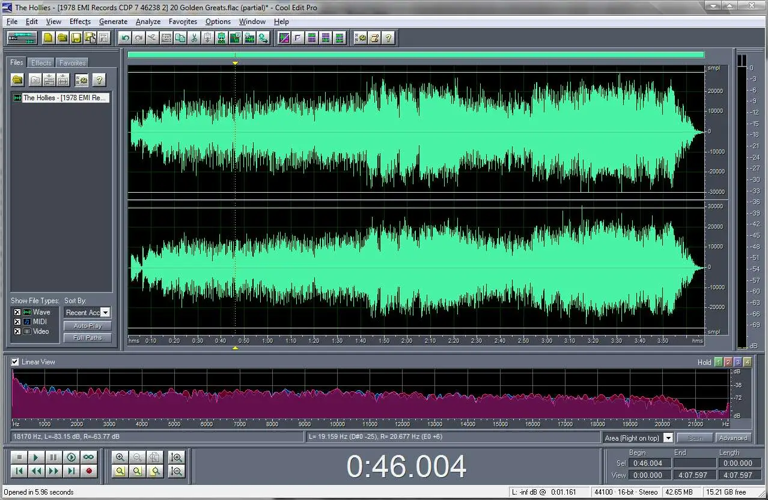Click the Files panel advanced options gear icon
The image size is (768, 500).
tap(81, 80)
